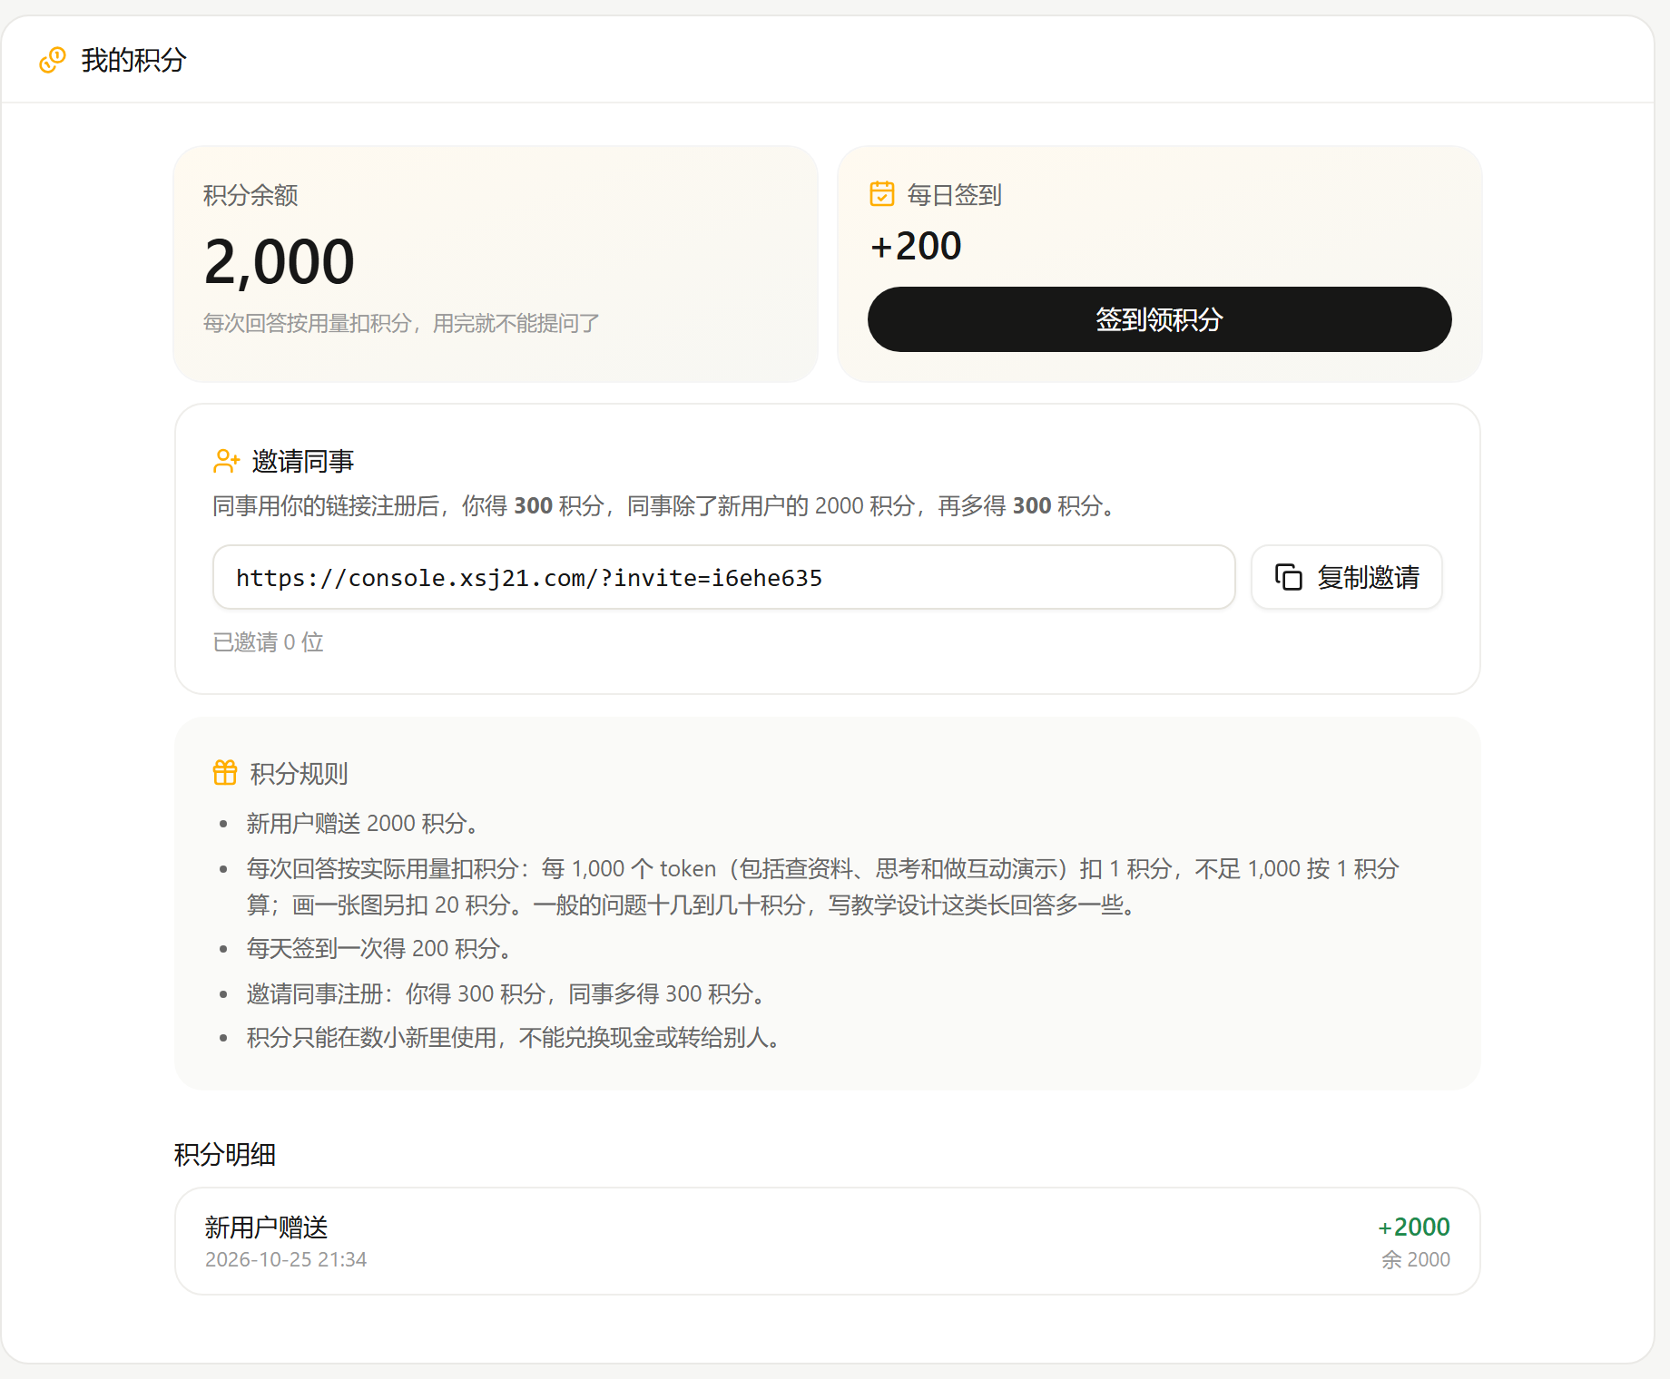Click the coins icon beside 我的积分
This screenshot has height=1379, width=1670.
tap(53, 60)
